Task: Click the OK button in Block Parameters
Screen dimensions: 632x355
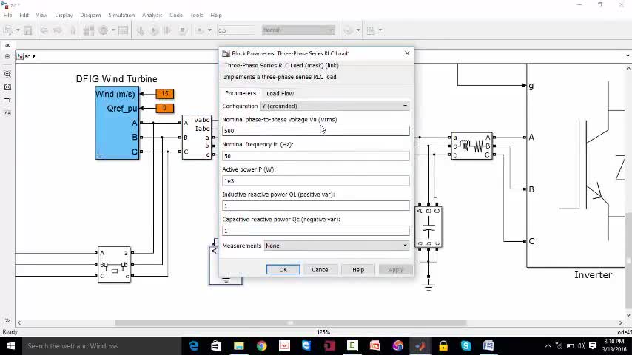Action: click(283, 270)
